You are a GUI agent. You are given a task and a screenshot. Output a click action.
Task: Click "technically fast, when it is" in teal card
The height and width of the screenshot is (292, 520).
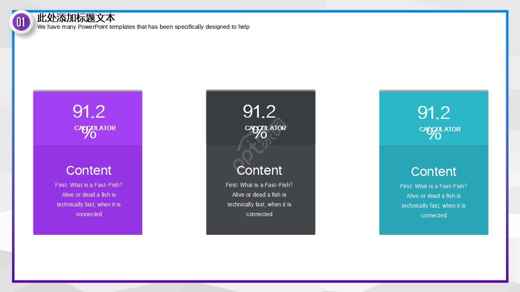point(433,206)
